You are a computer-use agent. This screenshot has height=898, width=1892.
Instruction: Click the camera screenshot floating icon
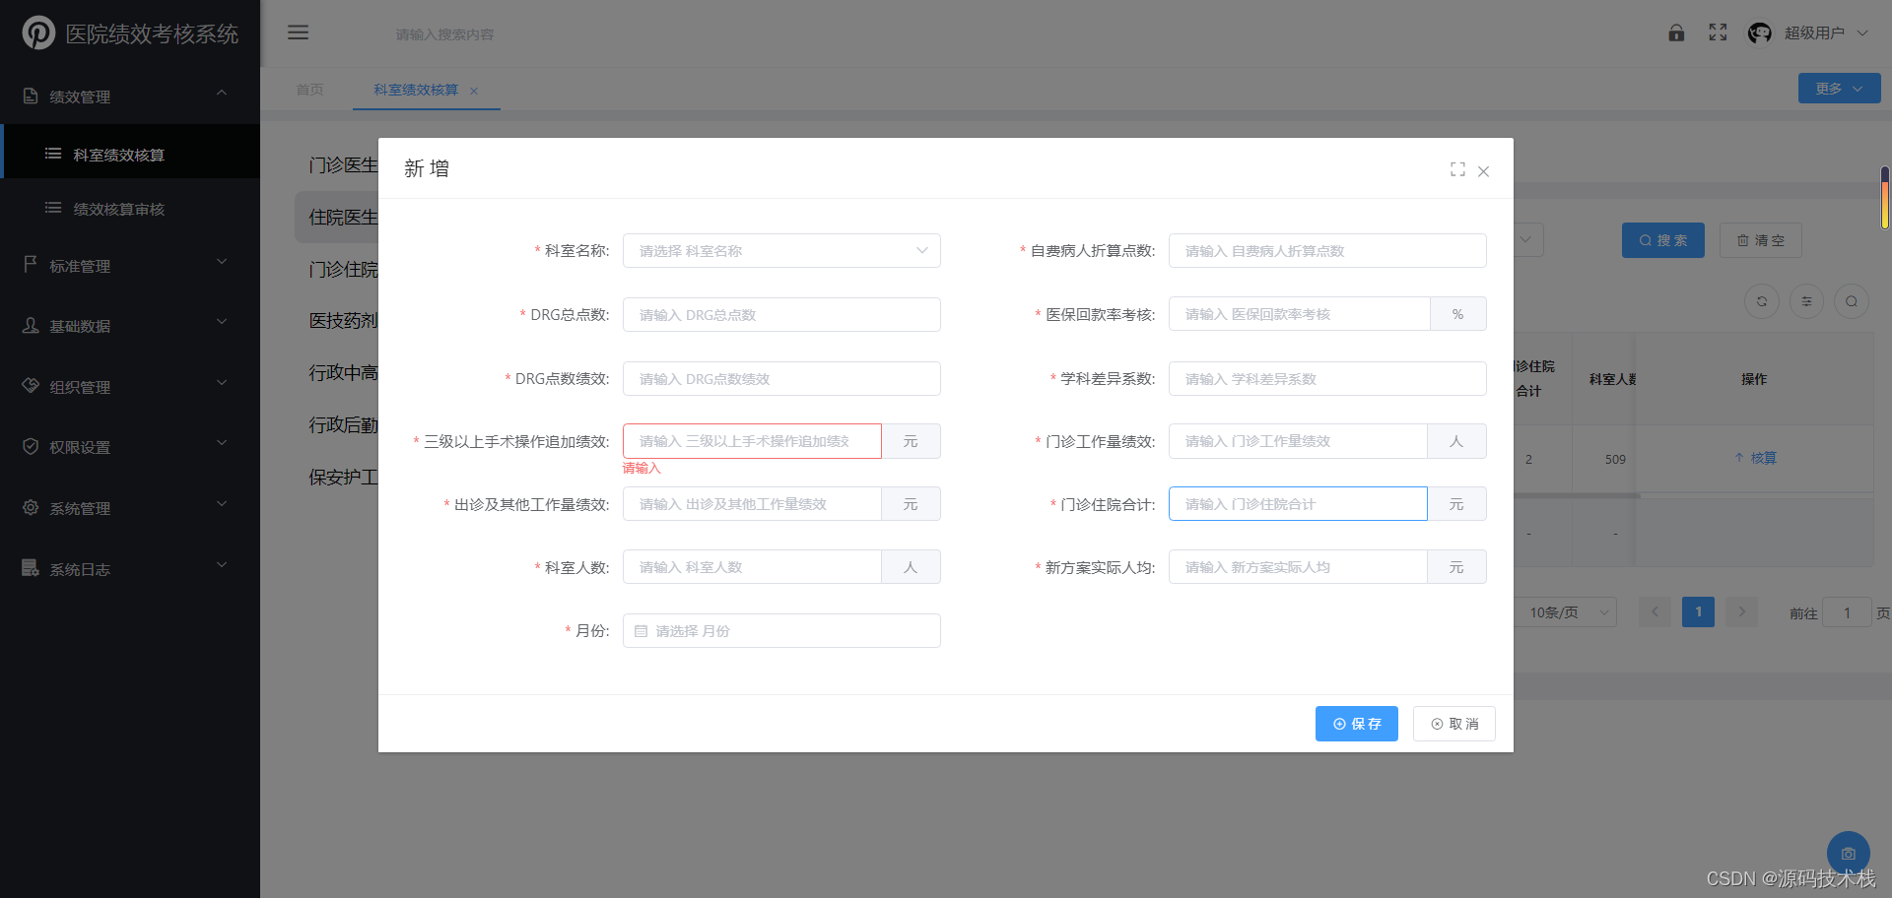point(1848,853)
